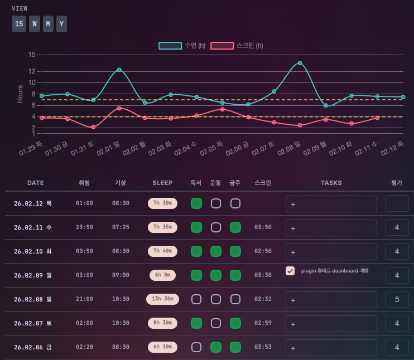Uncheck 독서 for 26.02.10 row
The image size is (414, 360).
click(x=196, y=251)
